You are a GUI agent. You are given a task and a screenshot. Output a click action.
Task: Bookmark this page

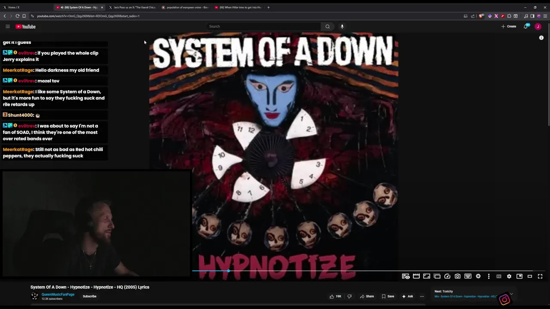click(24, 16)
